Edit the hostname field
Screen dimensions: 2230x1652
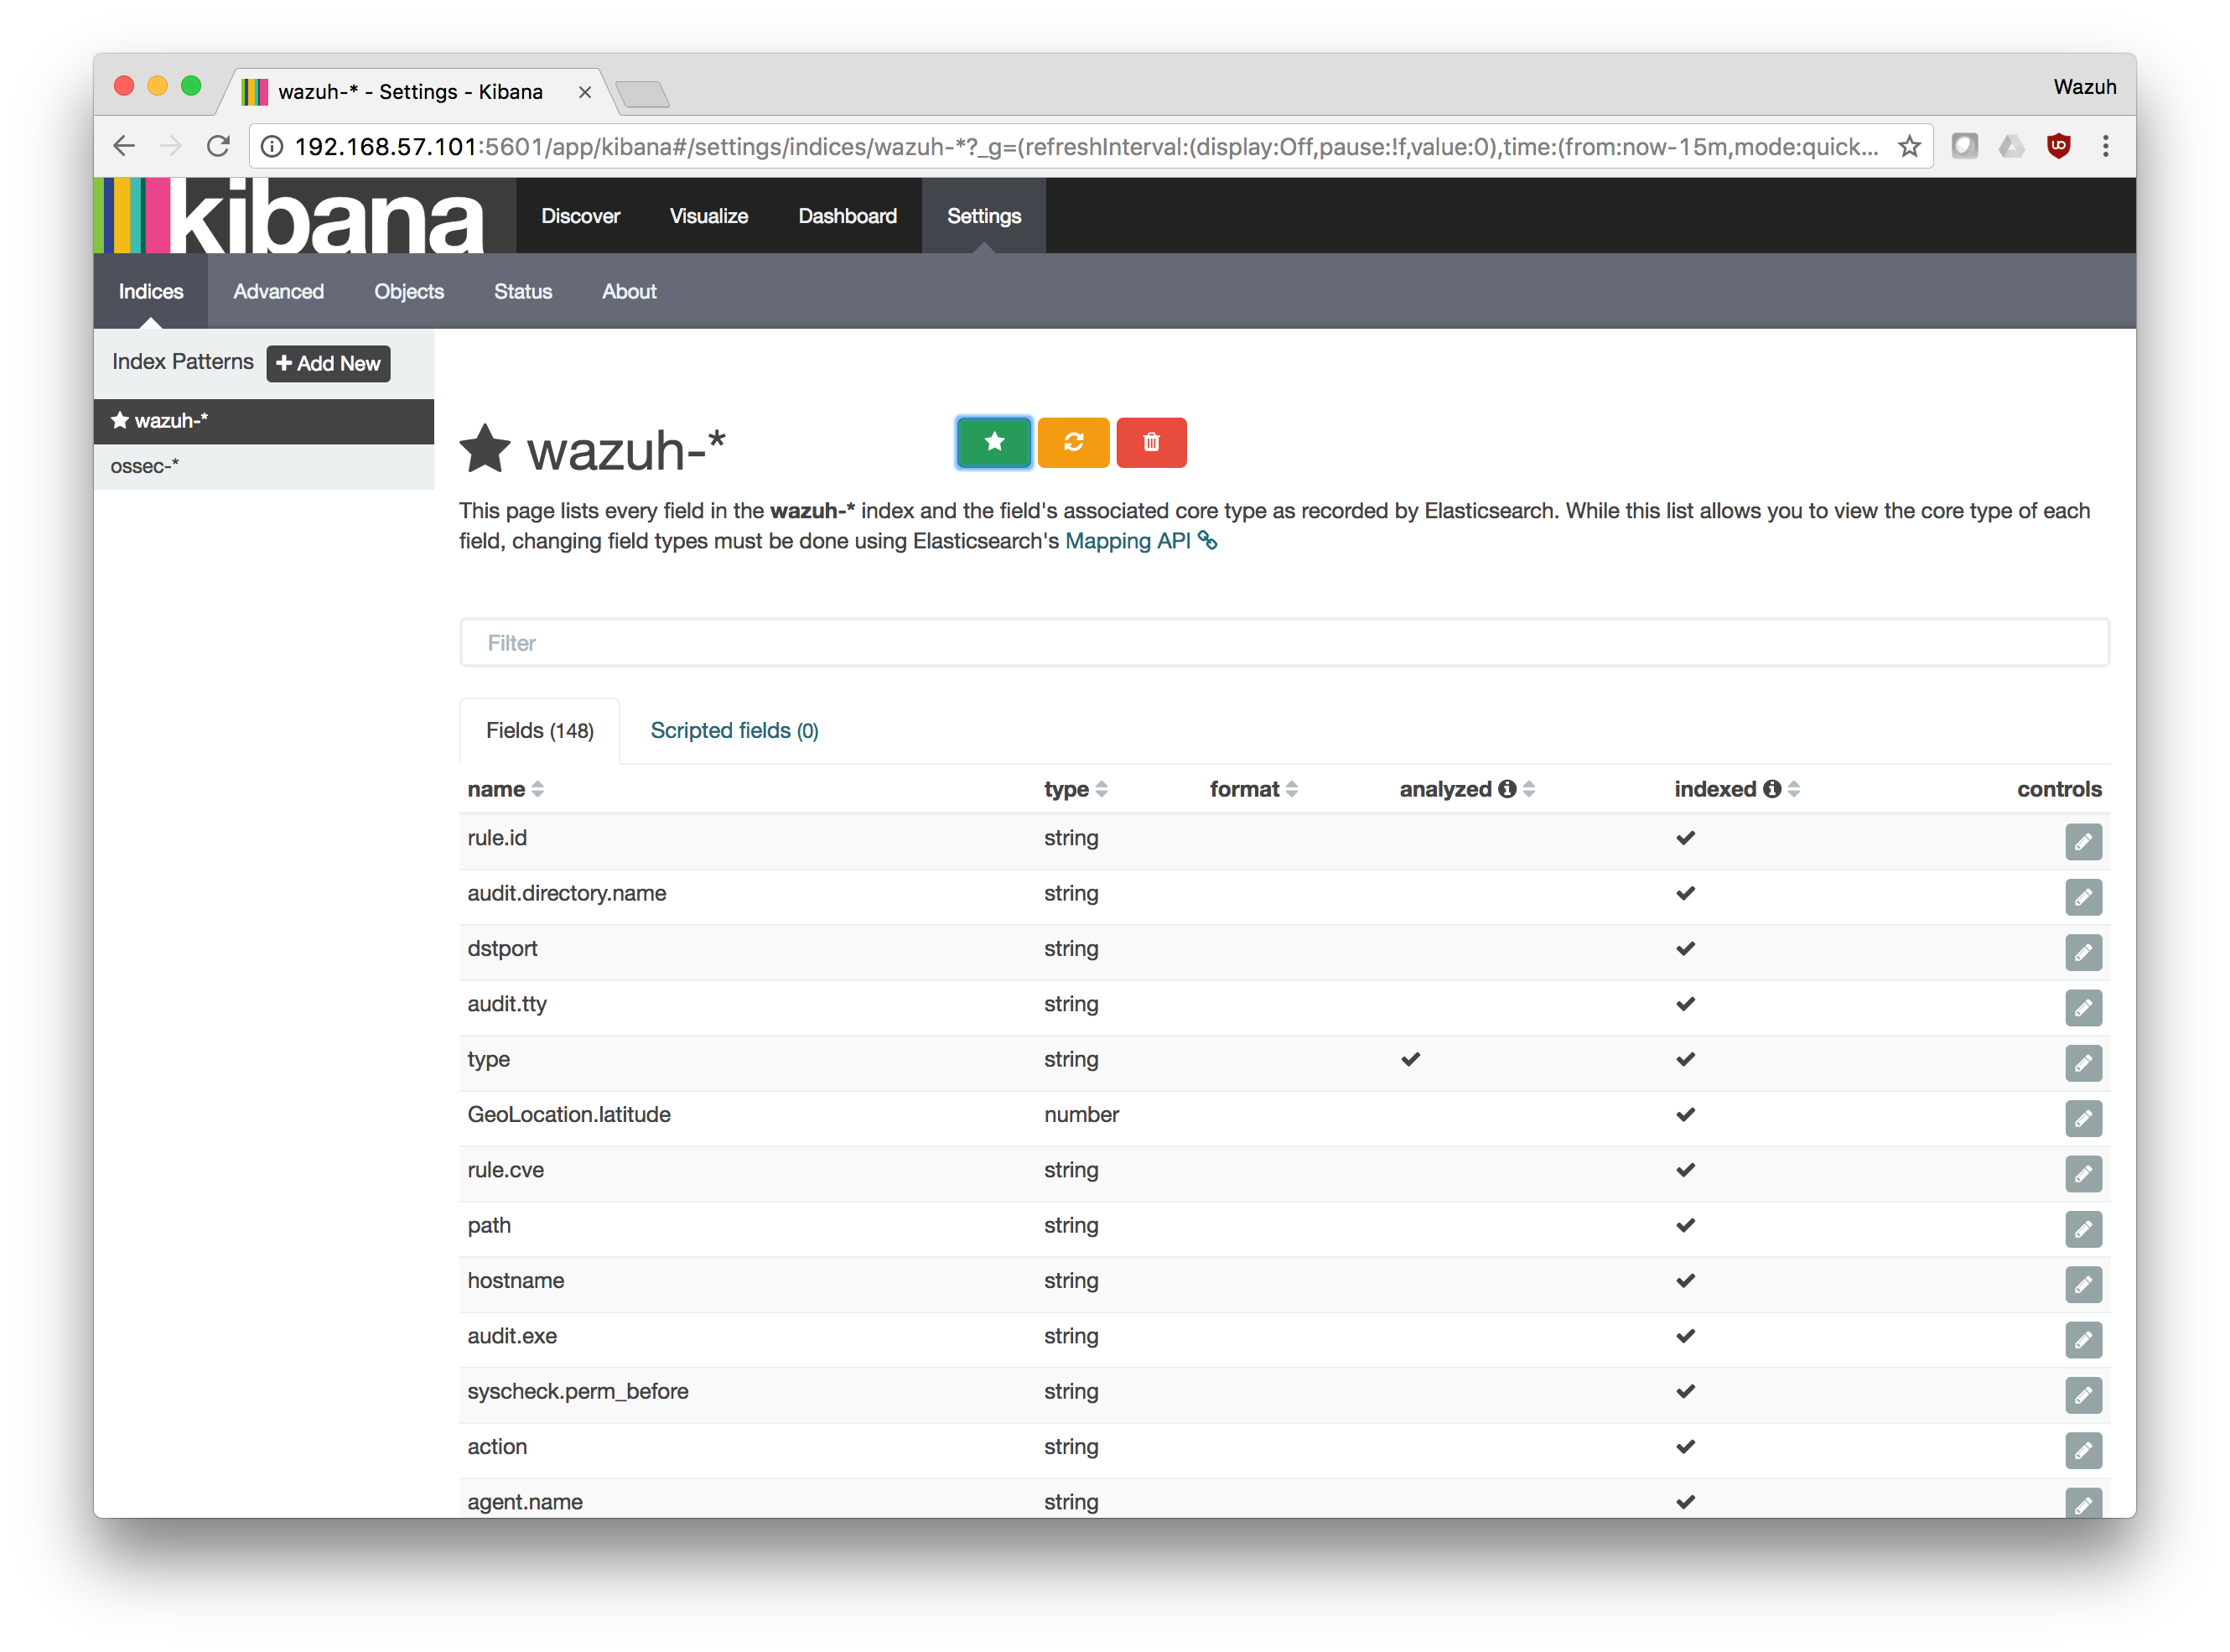pos(2082,1283)
